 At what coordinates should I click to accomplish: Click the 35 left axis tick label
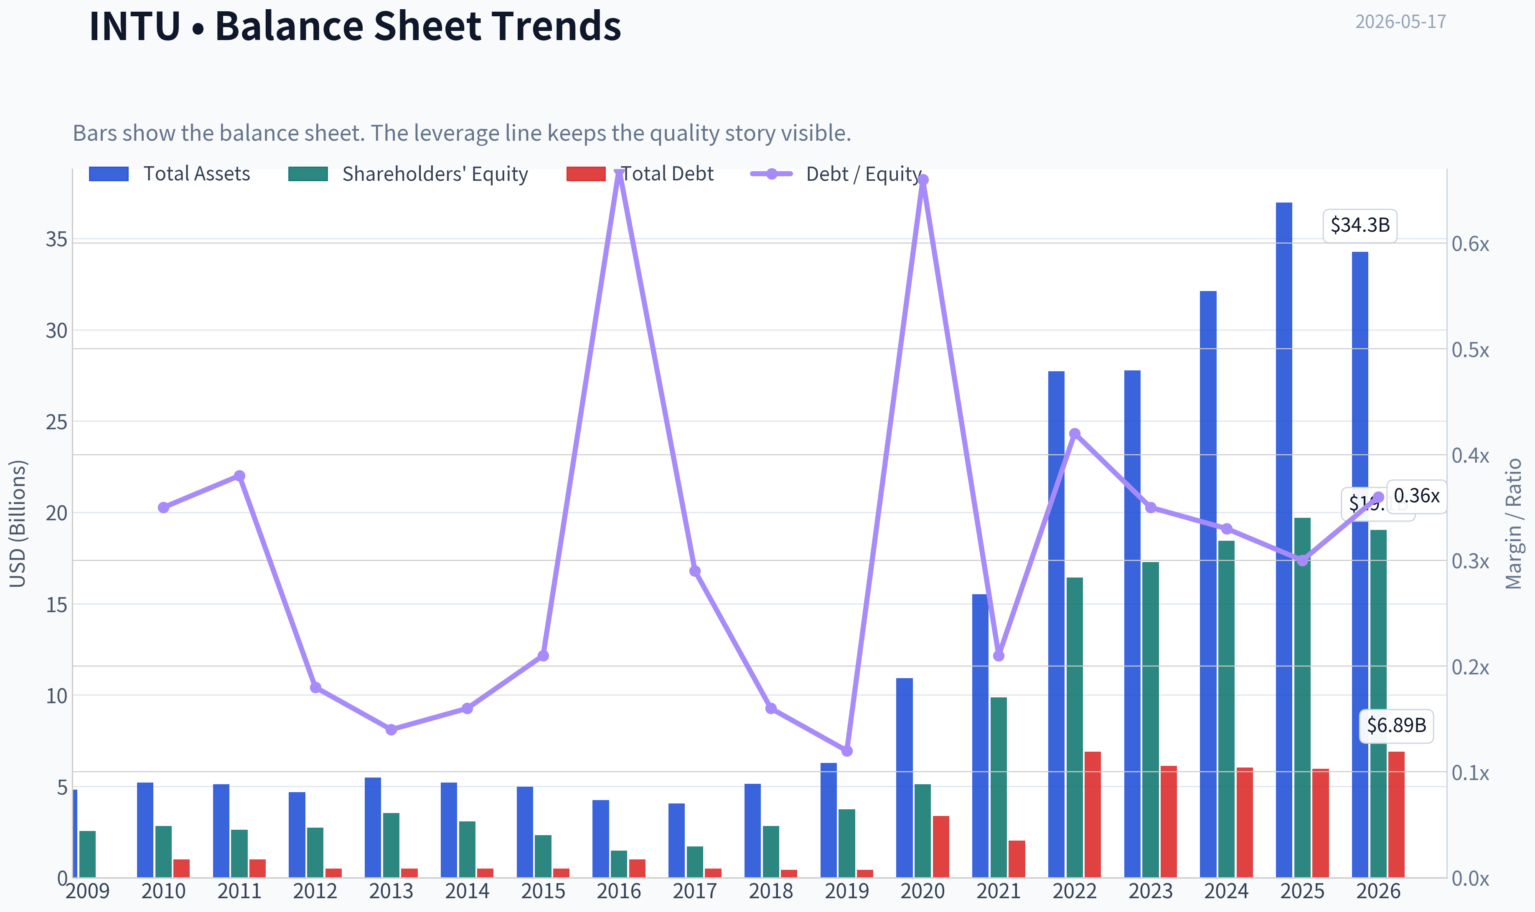click(x=56, y=239)
